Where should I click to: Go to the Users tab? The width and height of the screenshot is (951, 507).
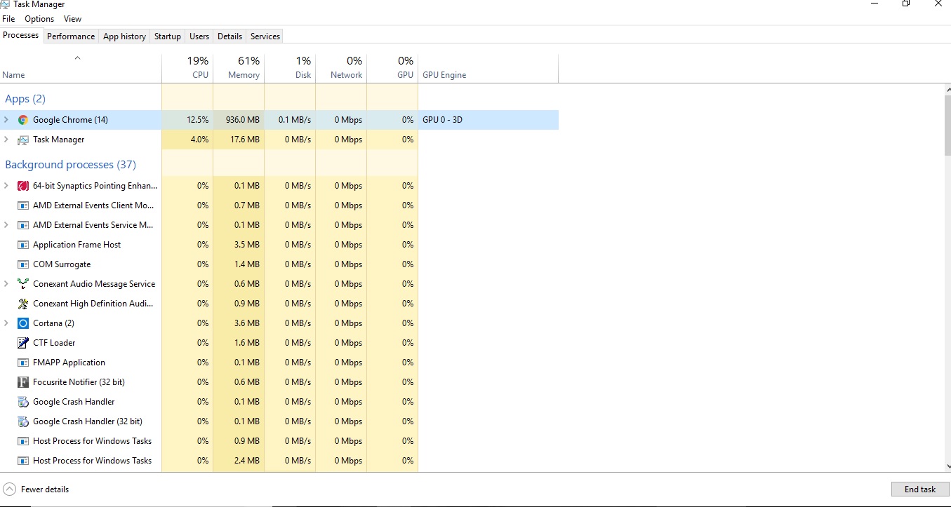199,36
